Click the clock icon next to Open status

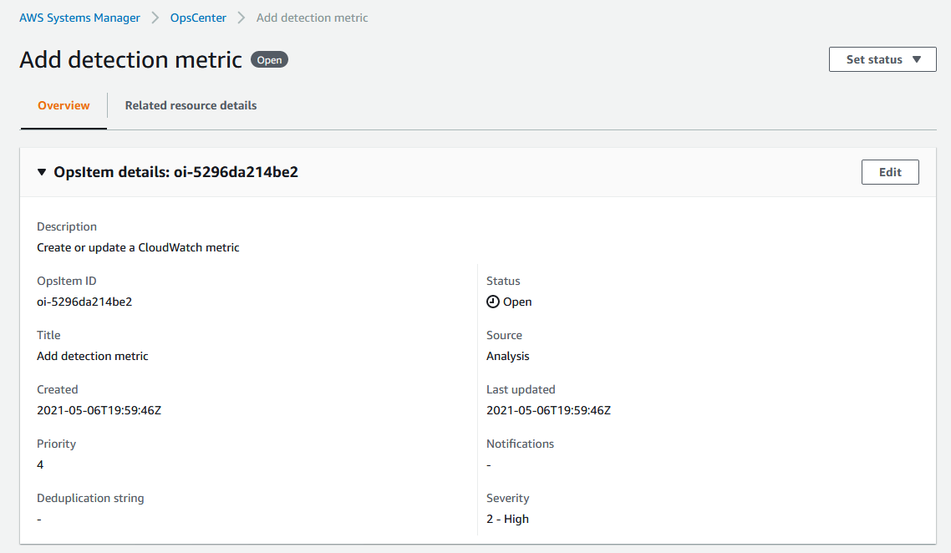tap(493, 302)
